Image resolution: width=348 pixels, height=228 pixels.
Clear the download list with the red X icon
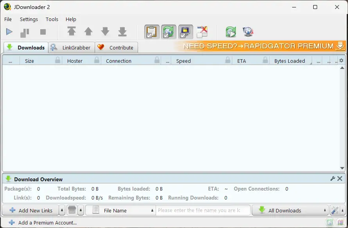click(202, 32)
